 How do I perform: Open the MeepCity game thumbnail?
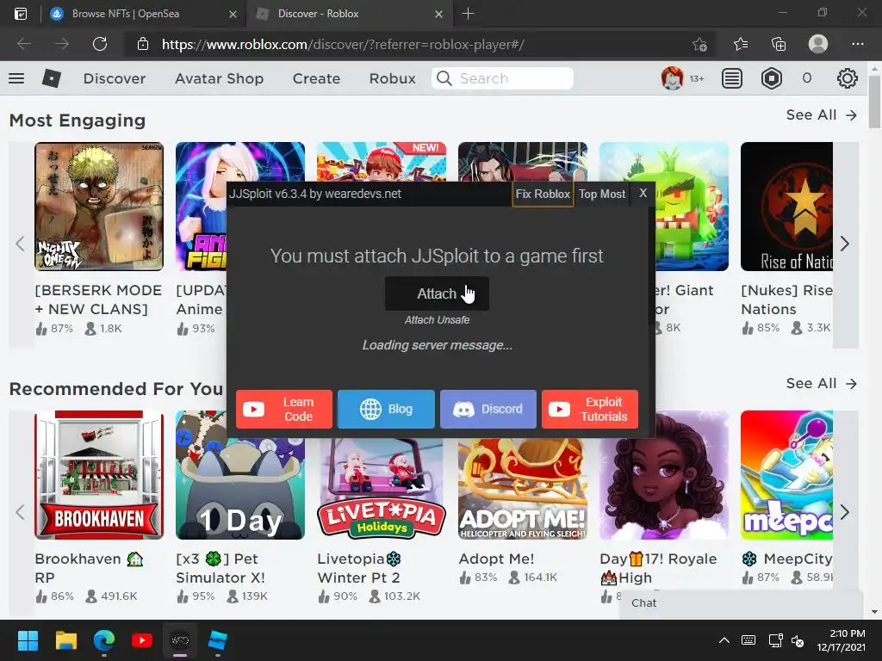tap(786, 475)
